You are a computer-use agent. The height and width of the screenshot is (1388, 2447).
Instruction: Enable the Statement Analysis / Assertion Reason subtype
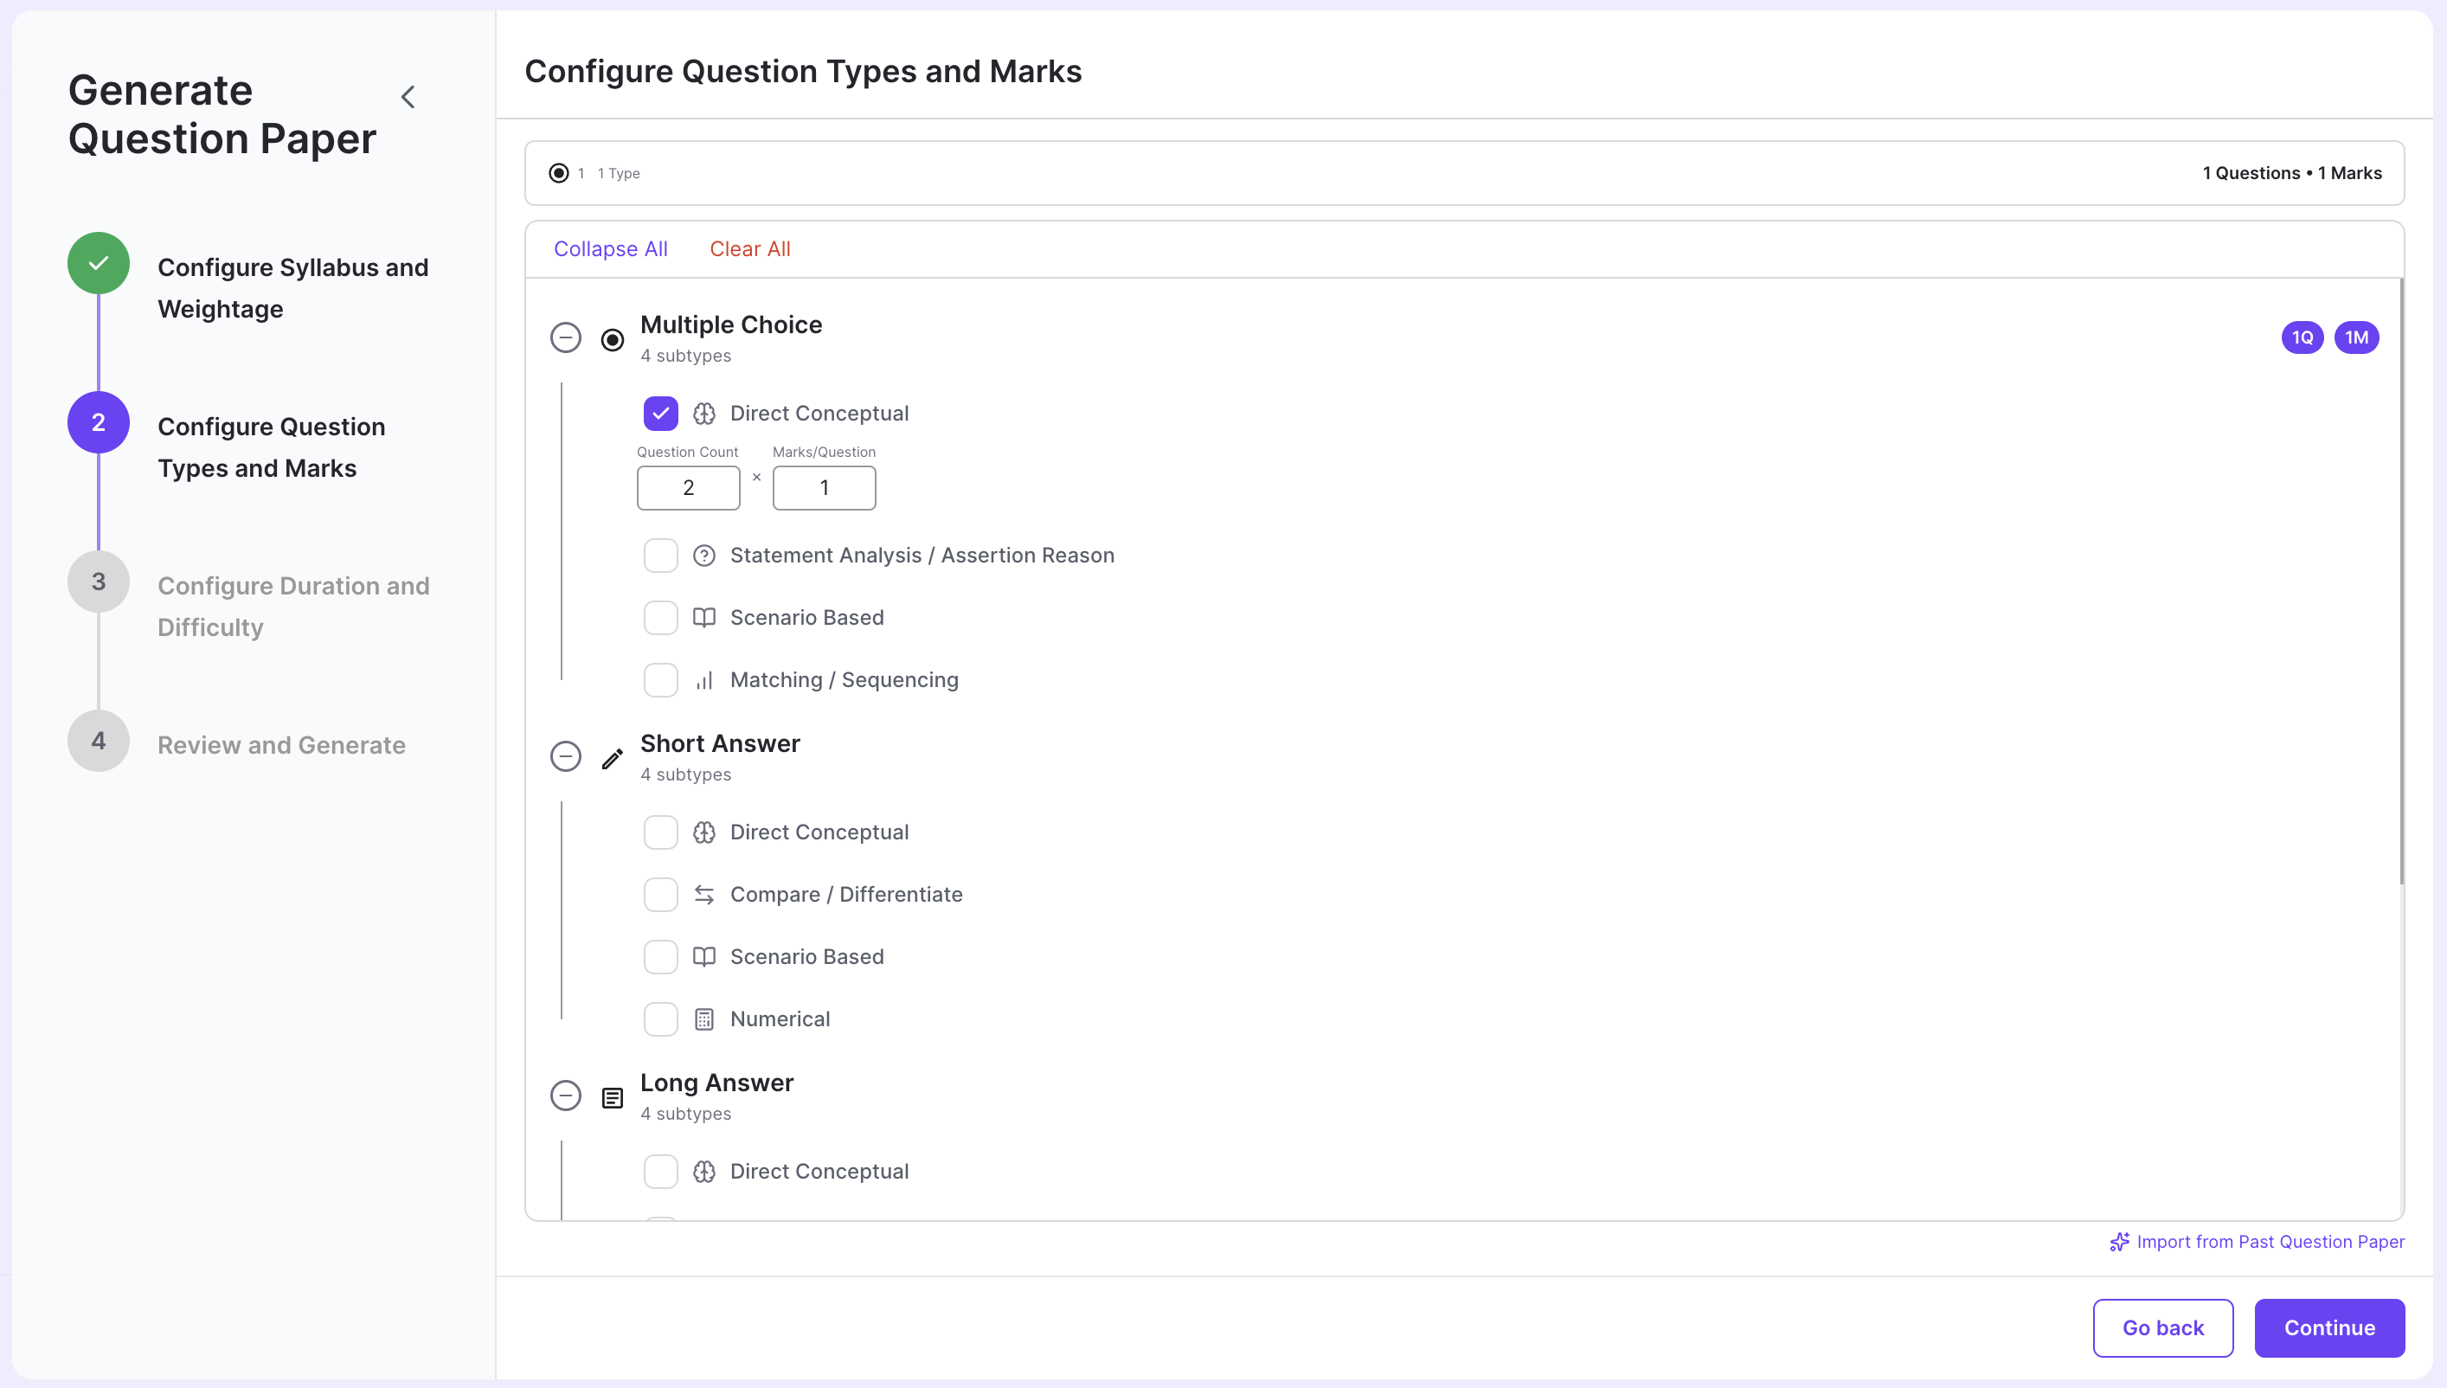coord(660,555)
